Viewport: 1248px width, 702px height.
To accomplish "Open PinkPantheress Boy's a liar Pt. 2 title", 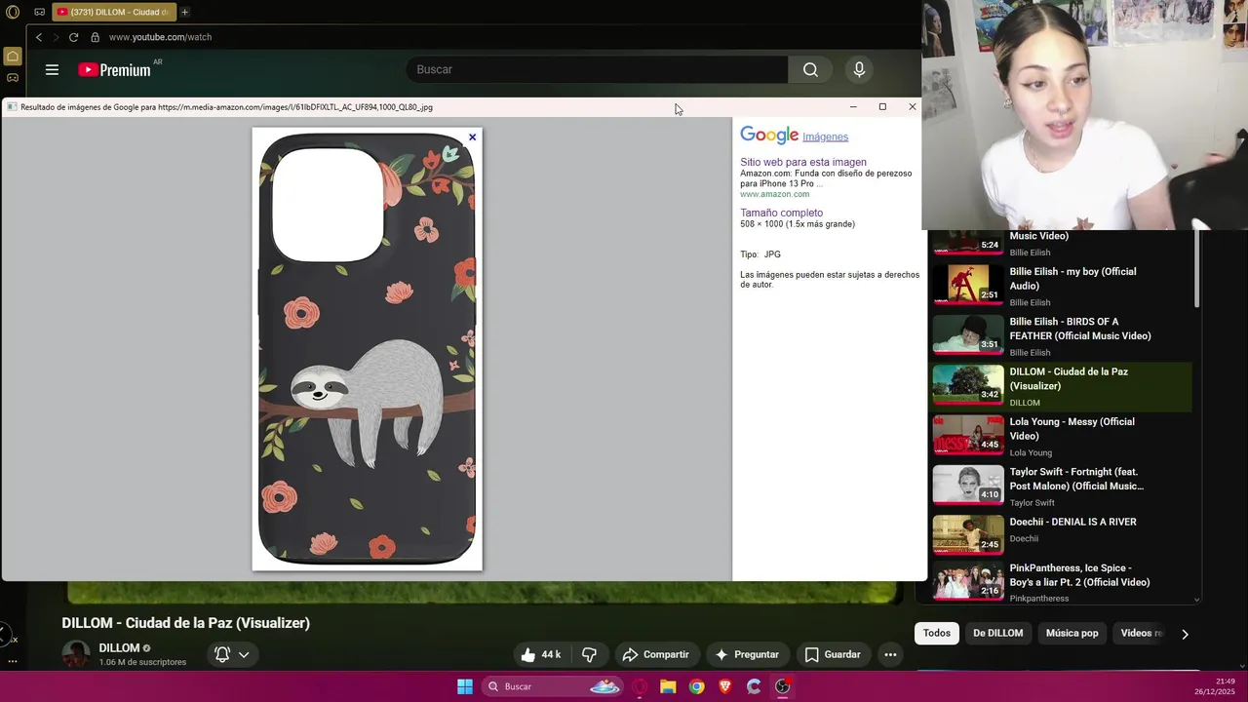I will click(x=1079, y=574).
